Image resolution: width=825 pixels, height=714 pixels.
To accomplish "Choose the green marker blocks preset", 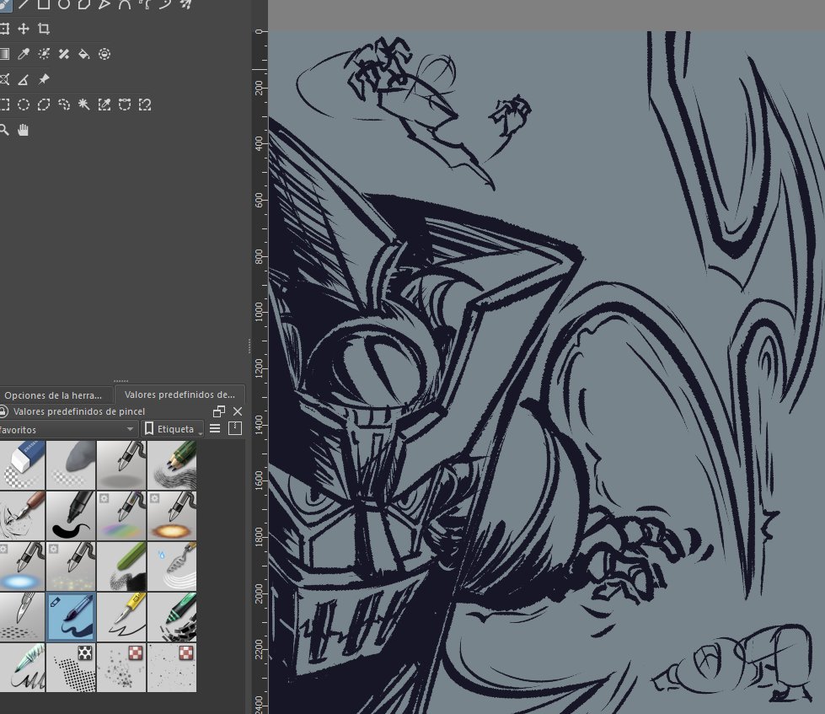I will (x=172, y=617).
